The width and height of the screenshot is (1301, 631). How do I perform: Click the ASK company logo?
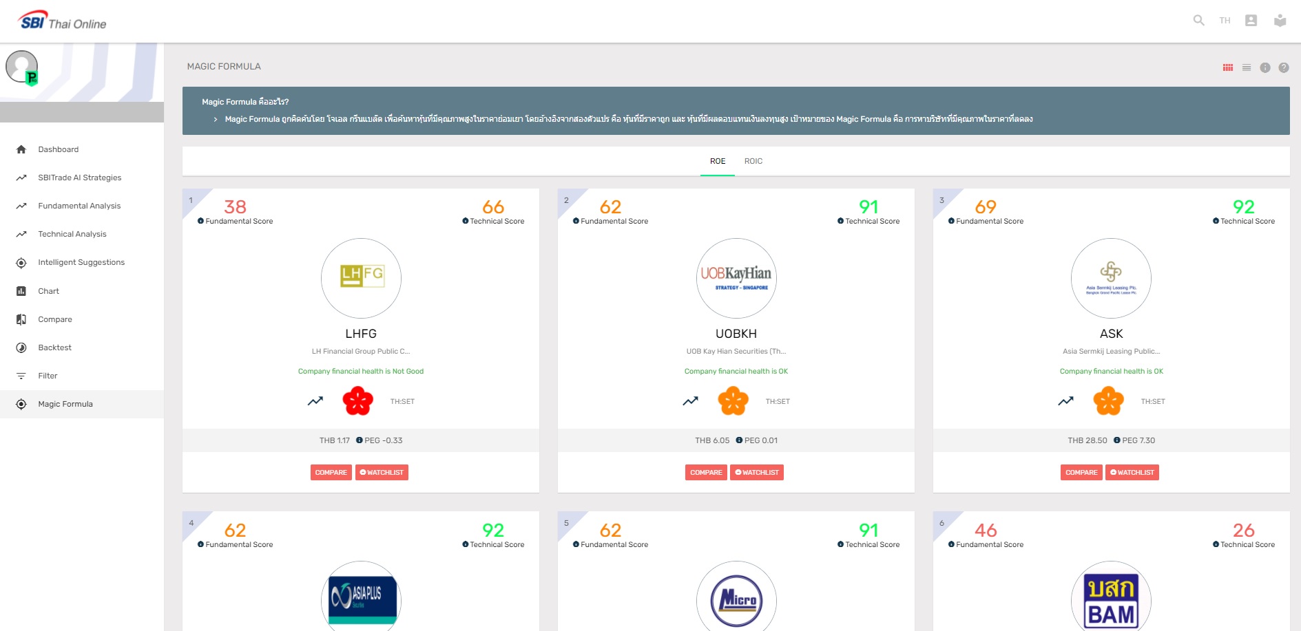1111,278
